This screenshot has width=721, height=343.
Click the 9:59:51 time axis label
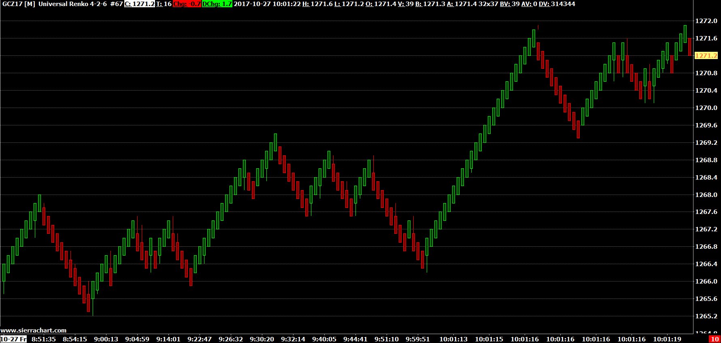click(418, 339)
